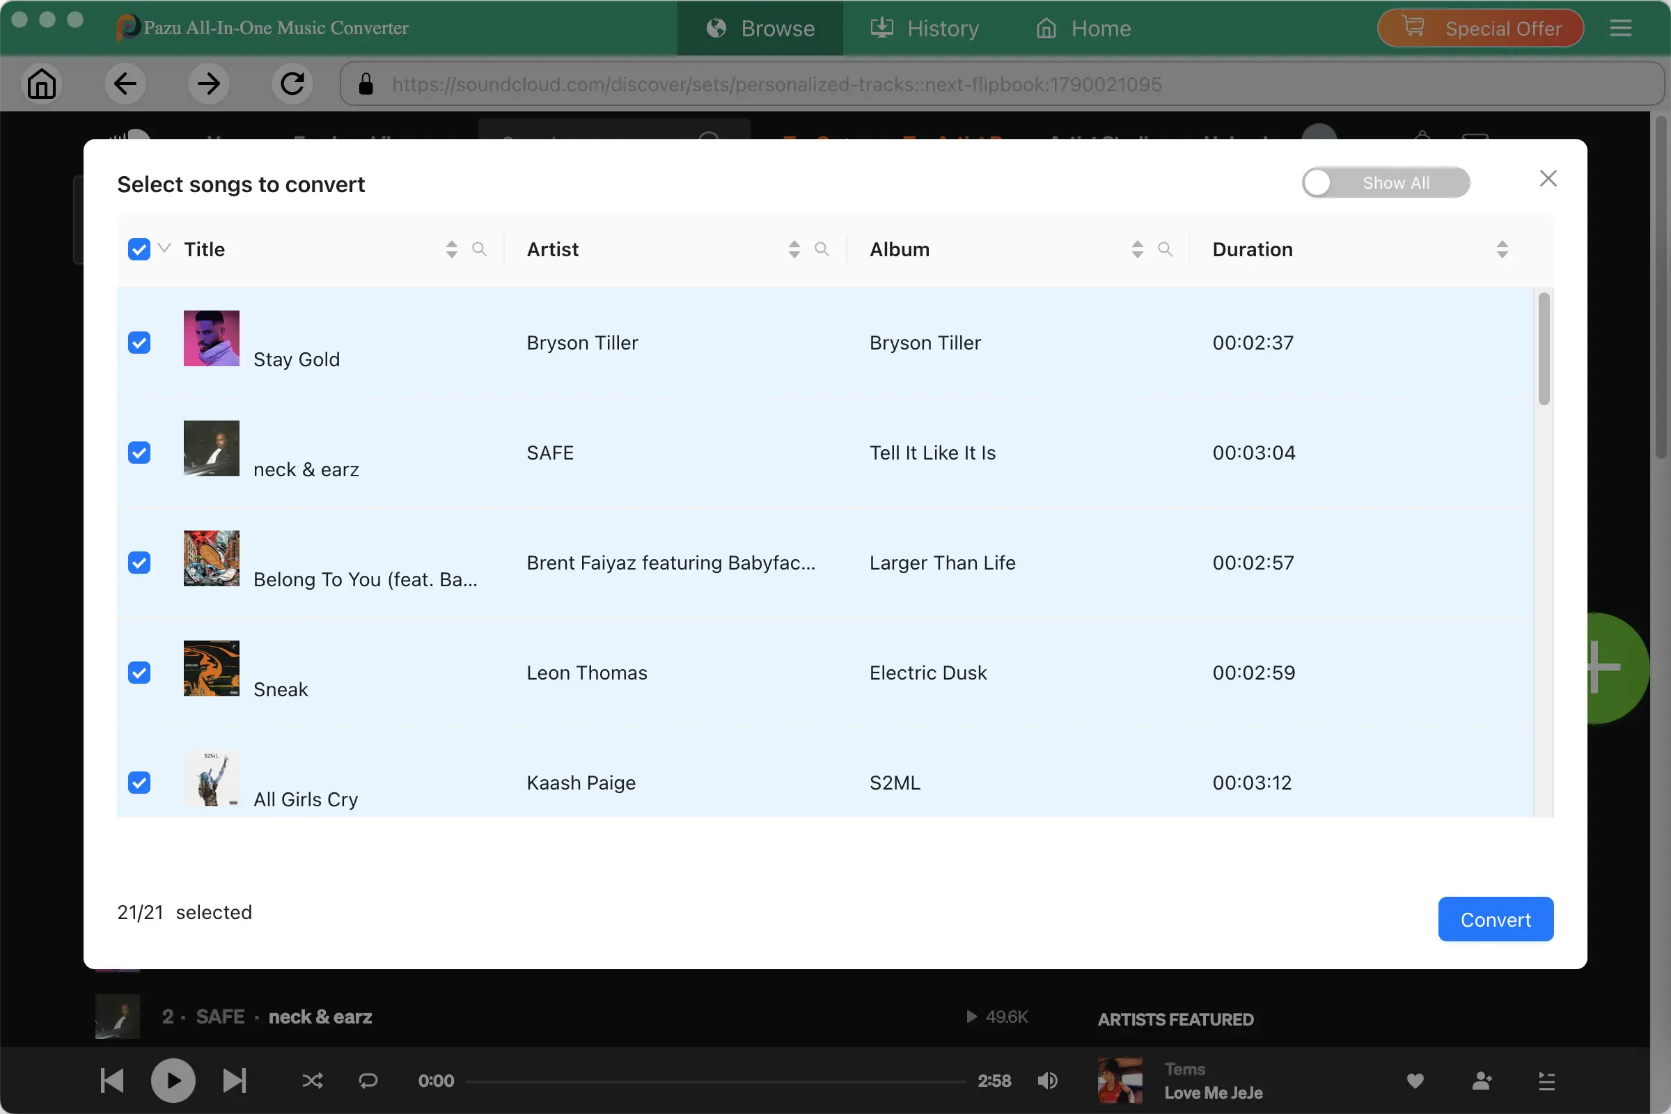Toggle the select-all checkbox in header
This screenshot has height=1114, width=1671.
point(139,249)
